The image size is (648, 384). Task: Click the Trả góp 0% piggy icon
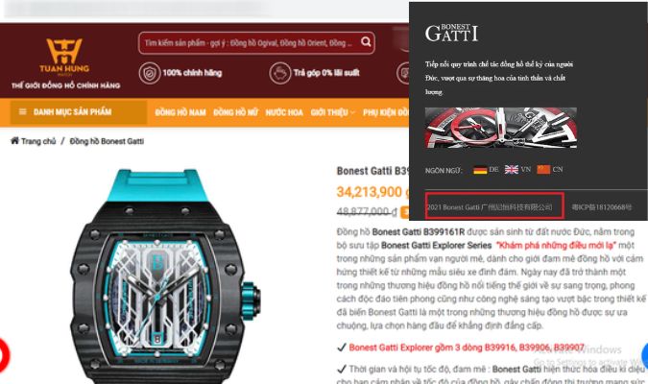pos(279,73)
